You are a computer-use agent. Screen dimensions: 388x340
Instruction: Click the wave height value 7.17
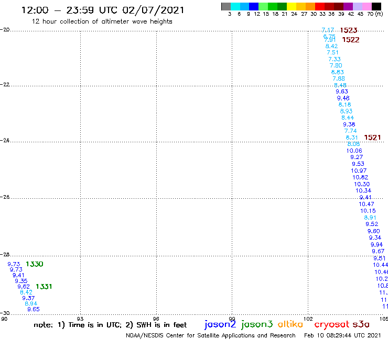328,30
